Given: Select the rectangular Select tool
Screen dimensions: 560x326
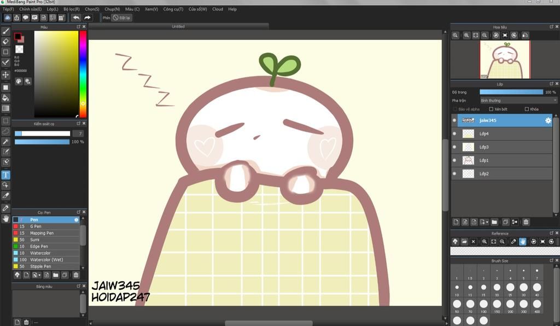Looking at the screenshot, I should (5, 121).
